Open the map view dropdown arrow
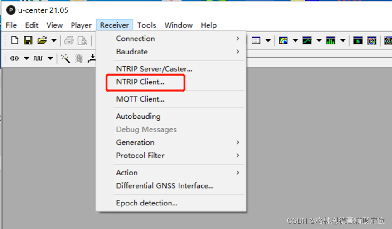This screenshot has height=229, width=392. [295, 40]
